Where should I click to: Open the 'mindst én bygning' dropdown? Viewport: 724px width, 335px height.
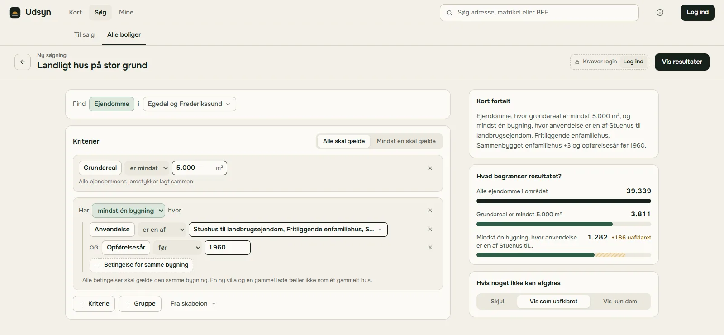[129, 211]
